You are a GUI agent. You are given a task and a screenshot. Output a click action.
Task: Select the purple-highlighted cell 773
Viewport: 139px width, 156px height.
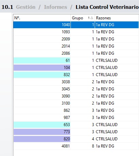point(42,132)
